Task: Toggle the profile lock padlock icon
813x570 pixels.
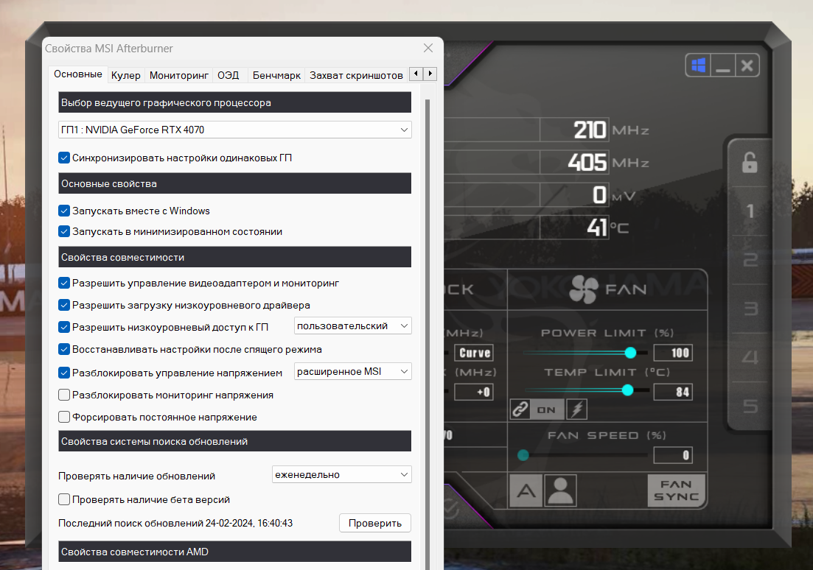Action: coord(749,163)
